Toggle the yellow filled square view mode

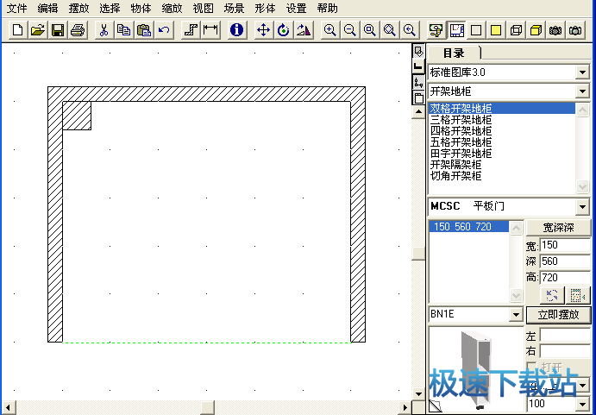[x=496, y=30]
